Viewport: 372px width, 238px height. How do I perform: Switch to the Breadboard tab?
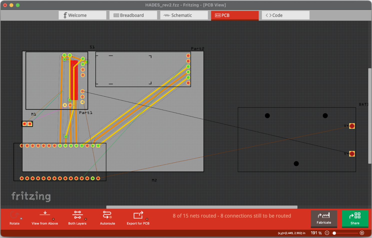click(x=133, y=15)
